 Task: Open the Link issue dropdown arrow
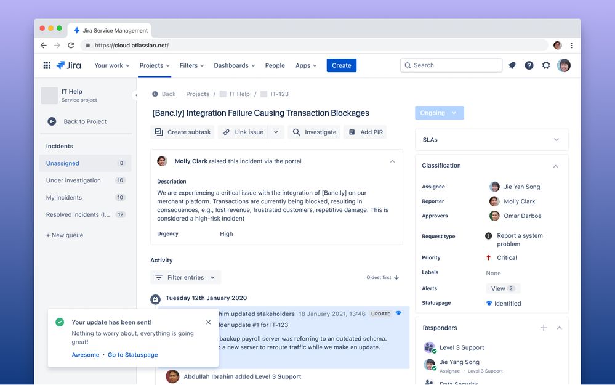pyautogui.click(x=276, y=132)
